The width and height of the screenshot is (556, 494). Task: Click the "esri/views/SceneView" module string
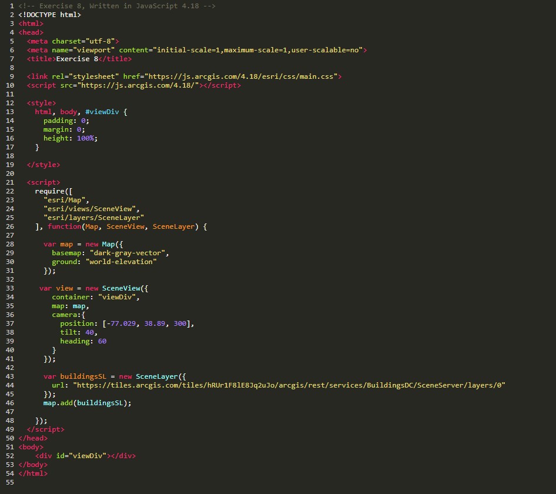[91, 209]
